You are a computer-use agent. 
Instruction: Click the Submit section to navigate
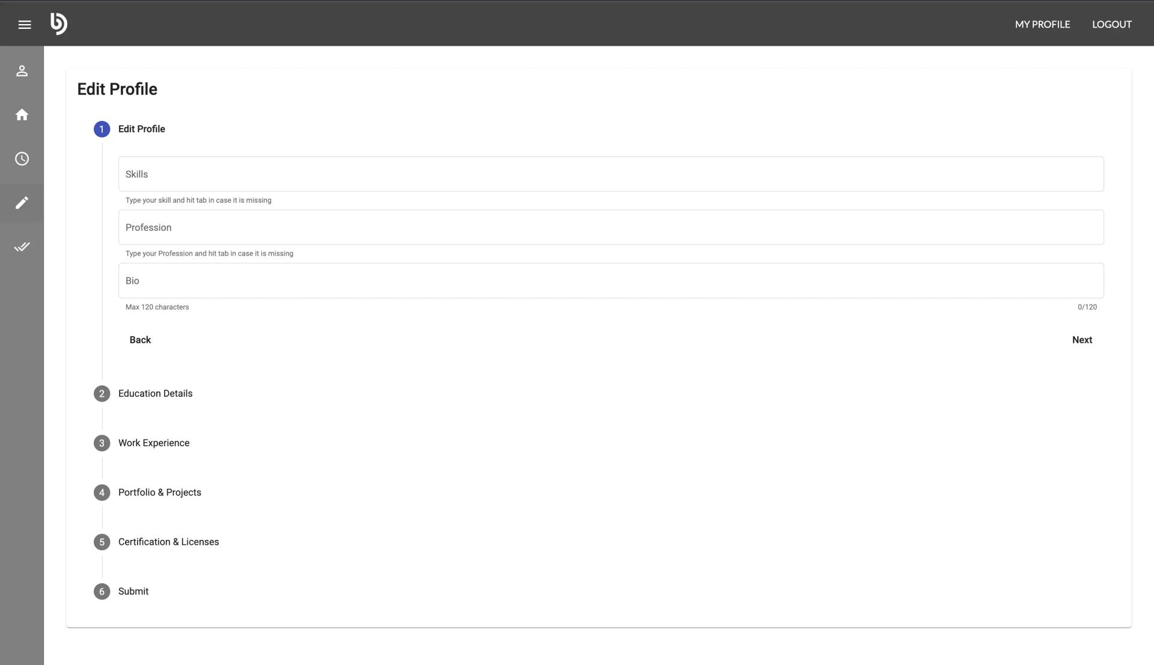click(133, 591)
